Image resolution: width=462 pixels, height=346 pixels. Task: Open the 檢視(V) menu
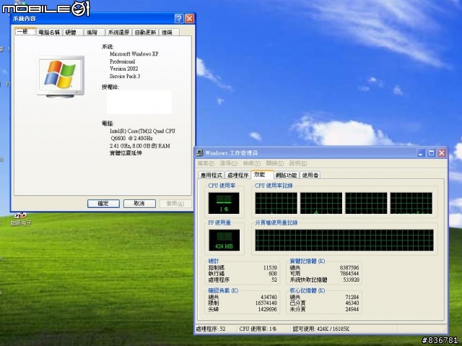coord(252,163)
